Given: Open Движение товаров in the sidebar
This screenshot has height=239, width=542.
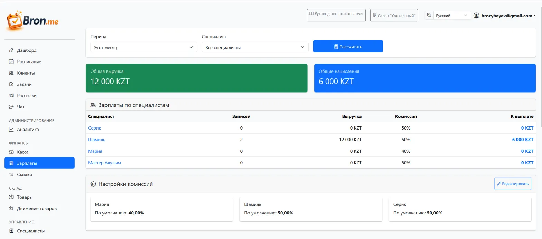Looking at the screenshot, I should 37,209.
